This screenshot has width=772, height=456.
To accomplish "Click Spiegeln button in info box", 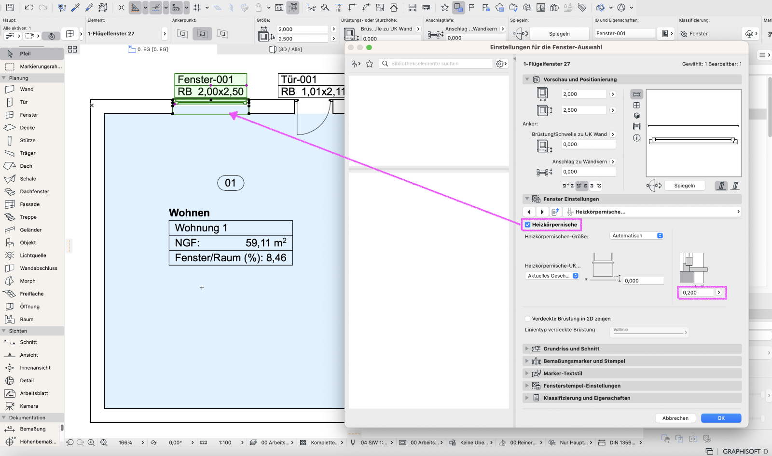I will (x=559, y=34).
